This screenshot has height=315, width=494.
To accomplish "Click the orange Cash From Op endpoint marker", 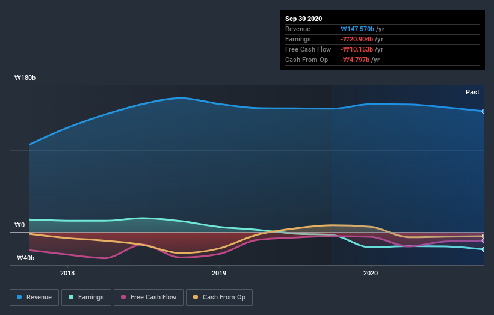I will (x=483, y=236).
